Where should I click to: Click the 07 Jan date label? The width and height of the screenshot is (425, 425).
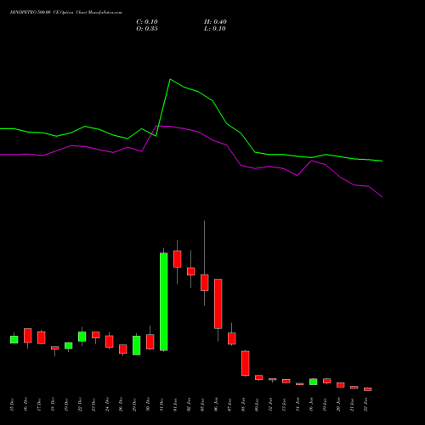(229, 405)
